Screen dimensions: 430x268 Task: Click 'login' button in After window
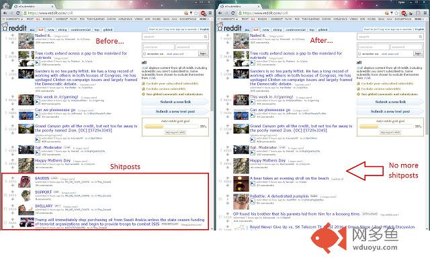(418, 54)
